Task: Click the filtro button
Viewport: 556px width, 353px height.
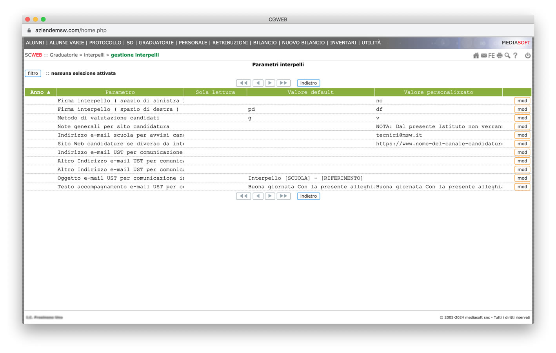Action: 33,73
